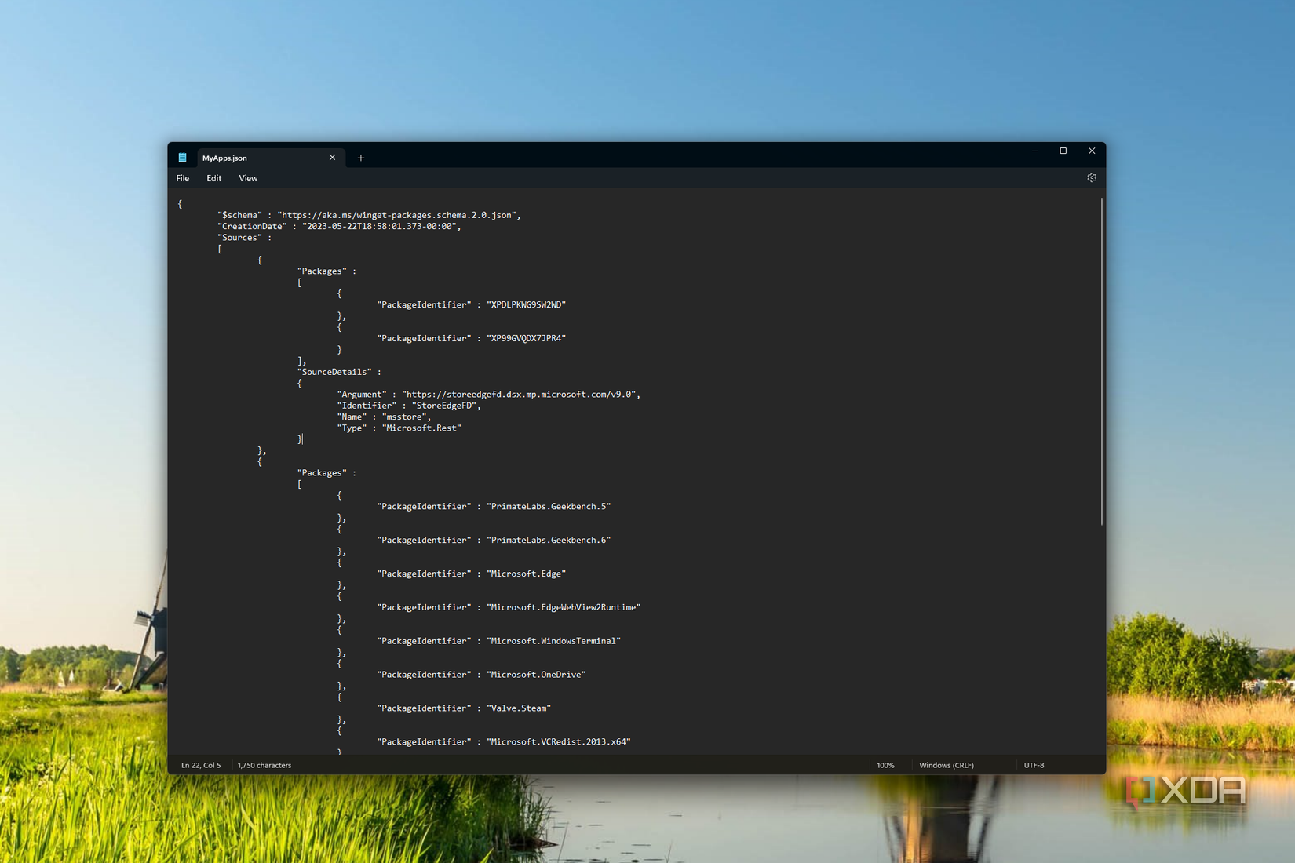Image resolution: width=1295 pixels, height=863 pixels.
Task: Minimize the Notepad window
Action: pyautogui.click(x=1035, y=151)
